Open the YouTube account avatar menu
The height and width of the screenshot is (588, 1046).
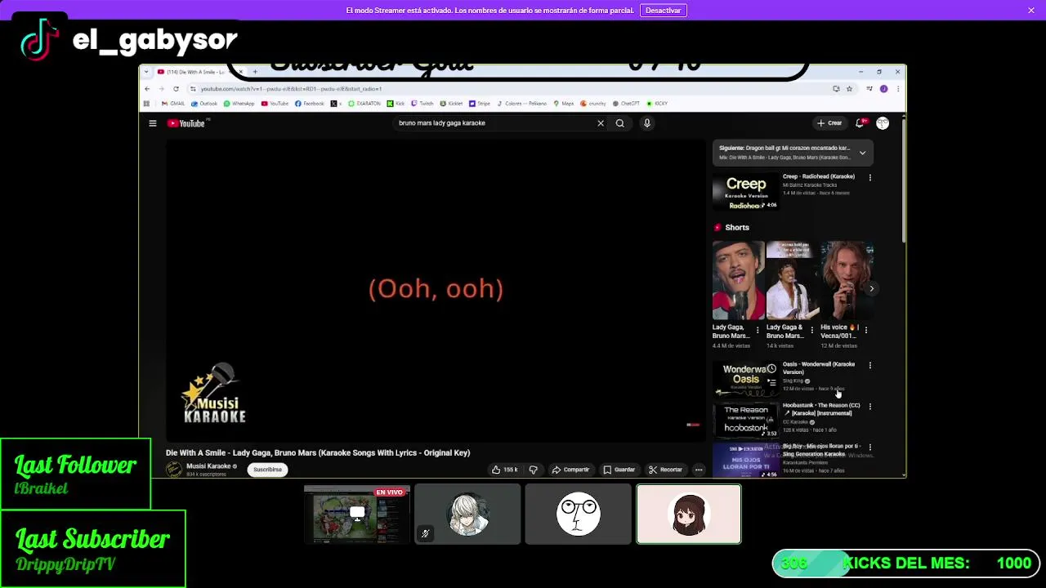(883, 123)
